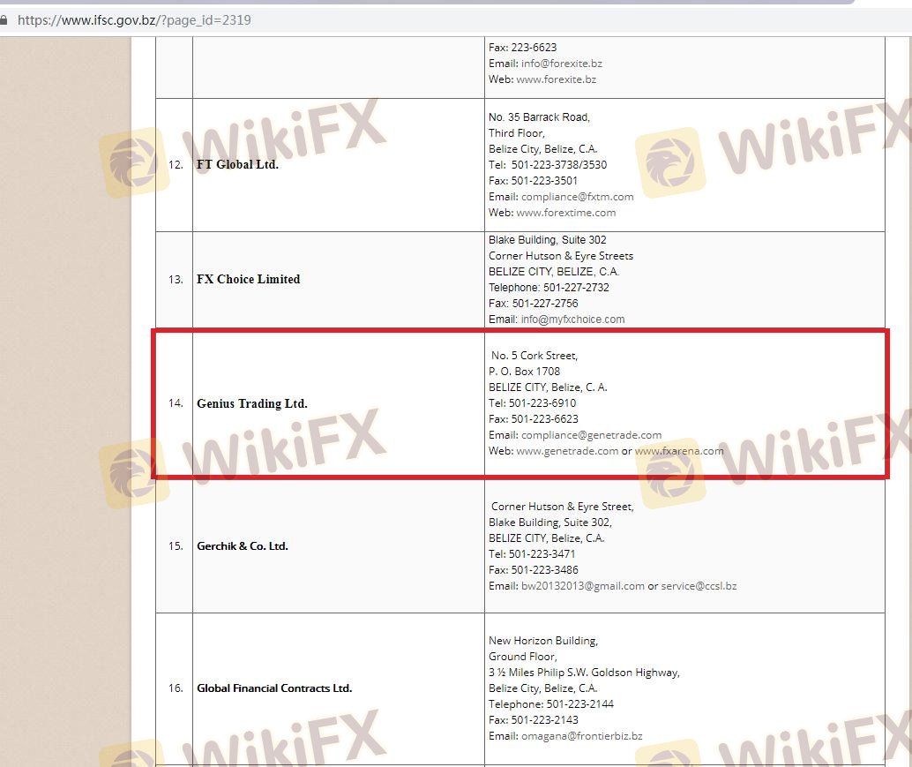Click row number 14 in the table
Screen dimensions: 912x767
click(175, 403)
